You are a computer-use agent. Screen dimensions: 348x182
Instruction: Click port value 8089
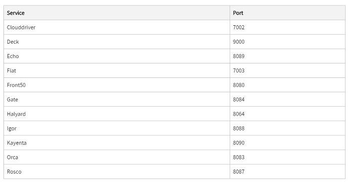pos(239,56)
